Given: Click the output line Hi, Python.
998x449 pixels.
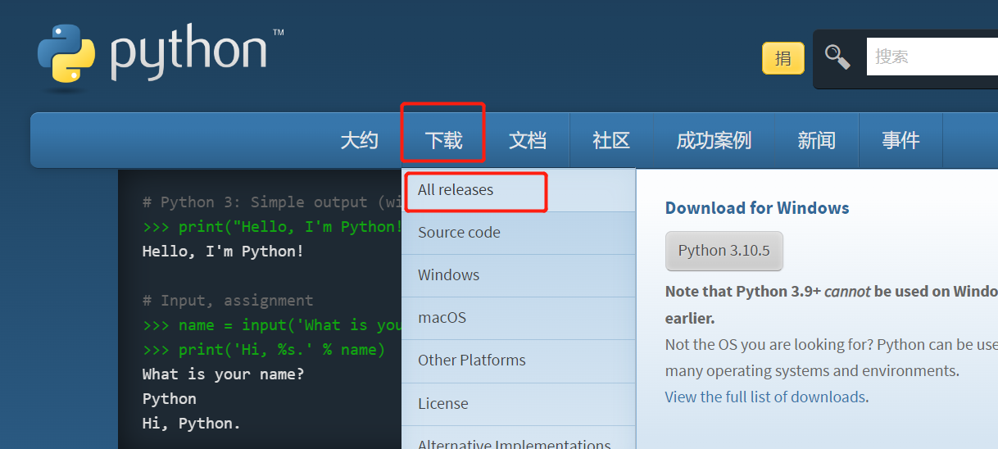Looking at the screenshot, I should click(192, 424).
